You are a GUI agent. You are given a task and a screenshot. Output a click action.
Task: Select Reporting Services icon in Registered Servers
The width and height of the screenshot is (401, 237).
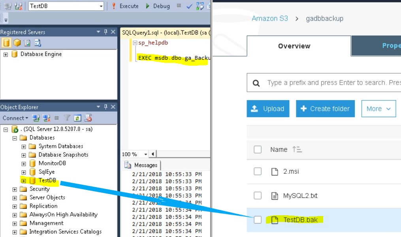click(27, 43)
